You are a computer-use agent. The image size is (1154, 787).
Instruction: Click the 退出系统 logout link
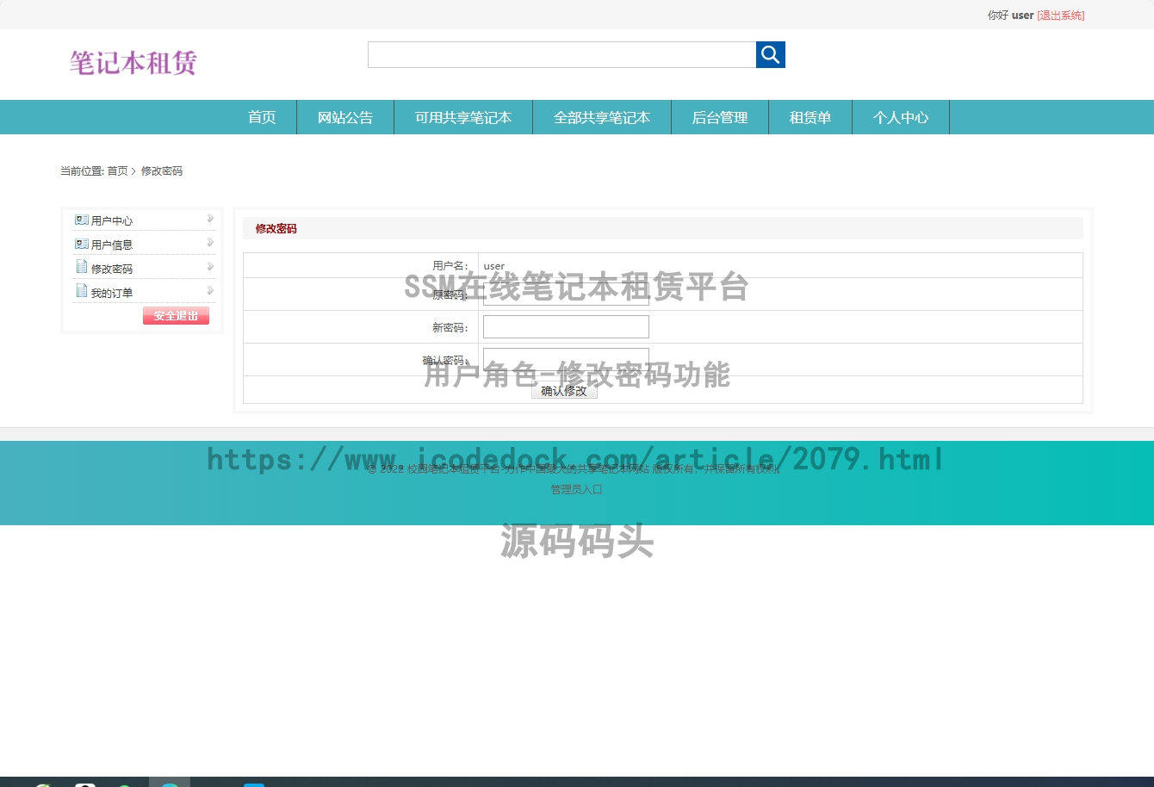1061,15
